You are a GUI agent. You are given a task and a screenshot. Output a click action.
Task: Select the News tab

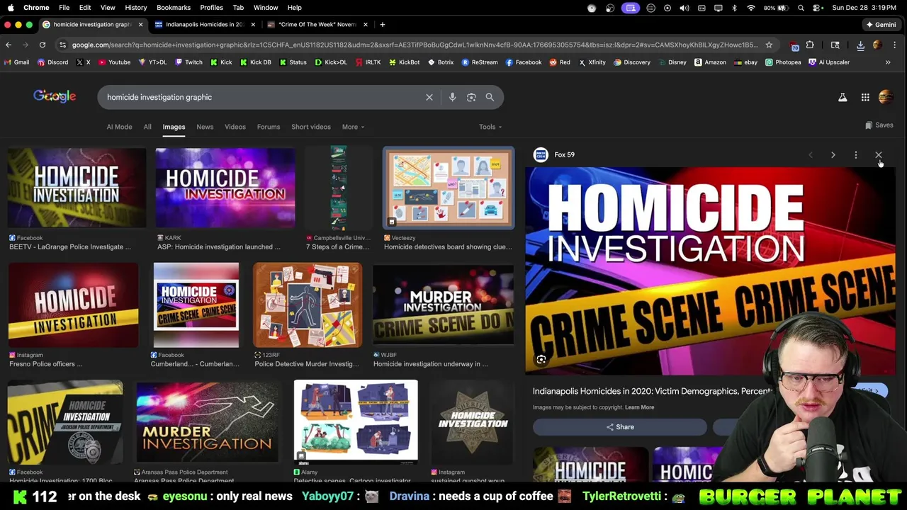pyautogui.click(x=205, y=127)
